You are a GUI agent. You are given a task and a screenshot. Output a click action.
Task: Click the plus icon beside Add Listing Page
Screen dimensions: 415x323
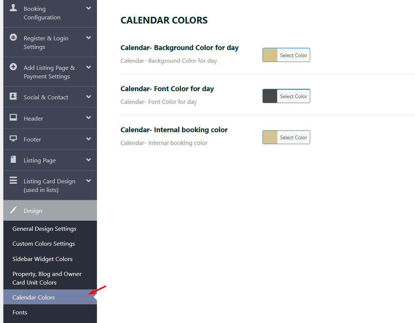(x=13, y=67)
